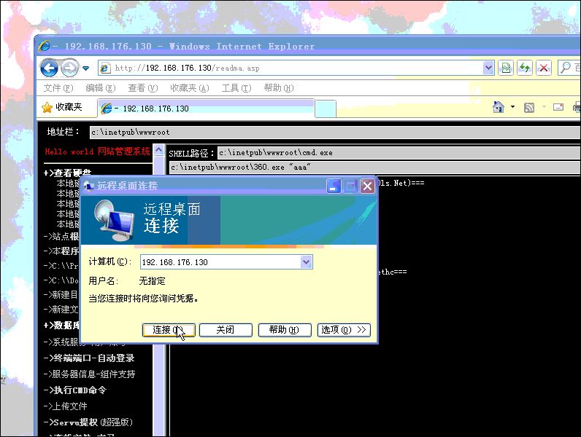This screenshot has height=437, width=581.
Task: Open the 服务器信息-组件支持 link
Action: click(x=89, y=374)
